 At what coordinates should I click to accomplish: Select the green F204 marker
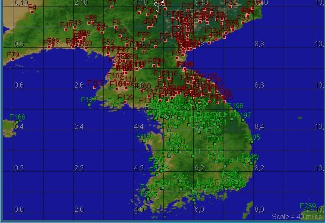[x=215, y=144]
